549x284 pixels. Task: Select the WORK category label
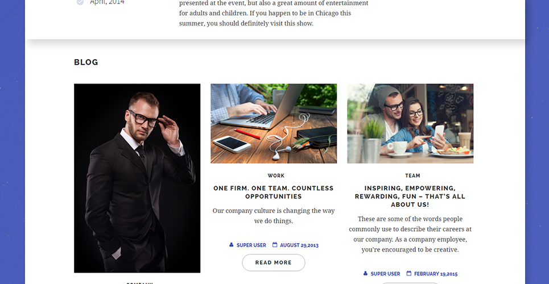(x=276, y=176)
